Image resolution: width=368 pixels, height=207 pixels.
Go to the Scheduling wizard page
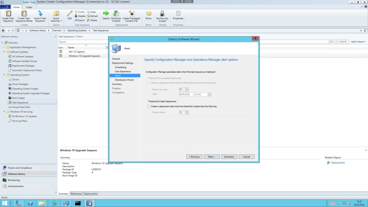(x=120, y=67)
